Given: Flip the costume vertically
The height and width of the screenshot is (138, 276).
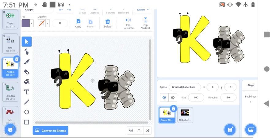Looking at the screenshot, I should 145,23.
